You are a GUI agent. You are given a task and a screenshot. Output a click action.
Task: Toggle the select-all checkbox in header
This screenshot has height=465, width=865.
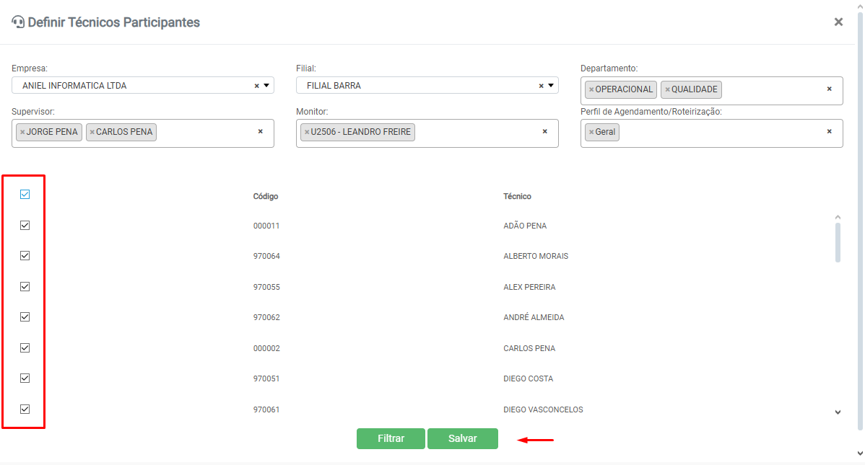[25, 195]
